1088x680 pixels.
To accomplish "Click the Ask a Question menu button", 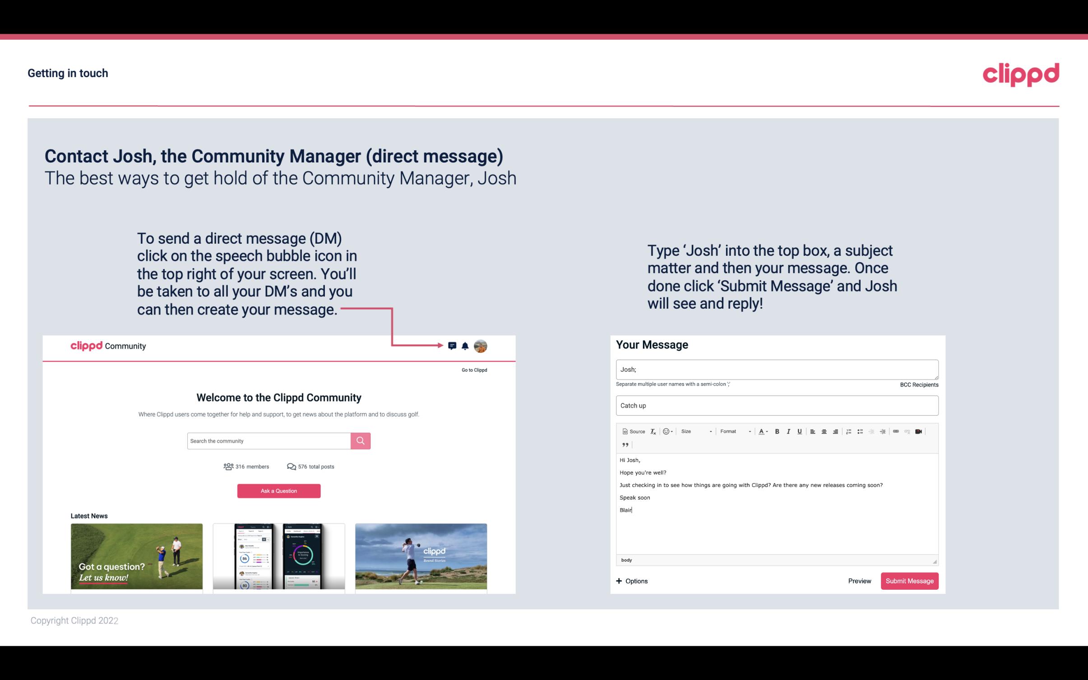I will (279, 490).
